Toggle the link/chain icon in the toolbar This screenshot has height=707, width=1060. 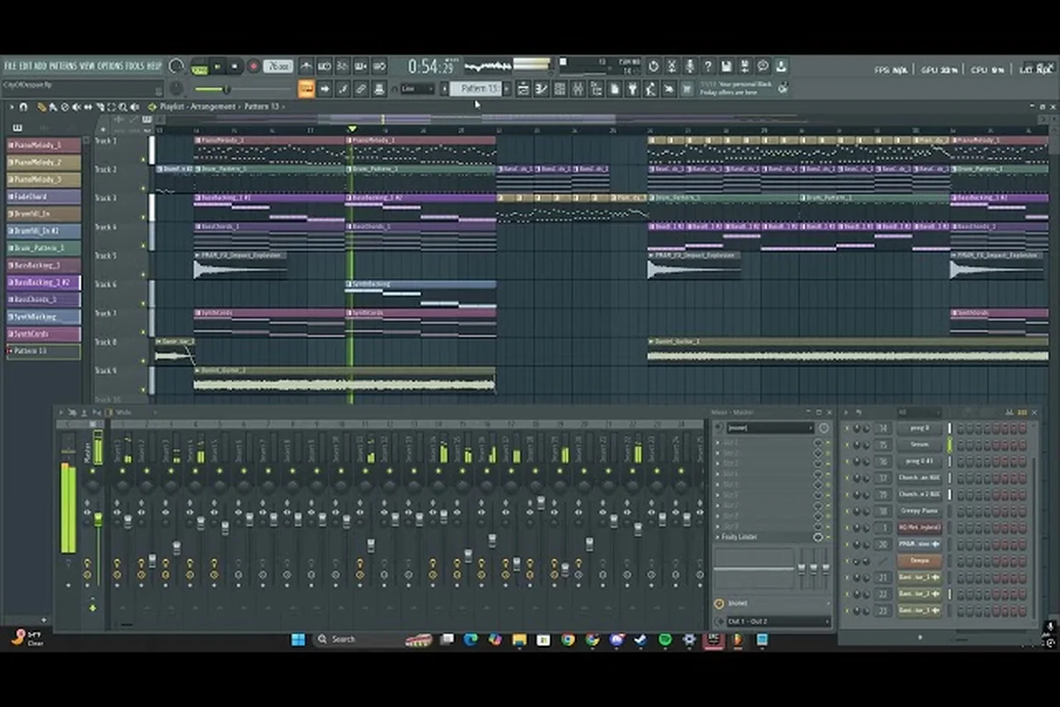[362, 88]
